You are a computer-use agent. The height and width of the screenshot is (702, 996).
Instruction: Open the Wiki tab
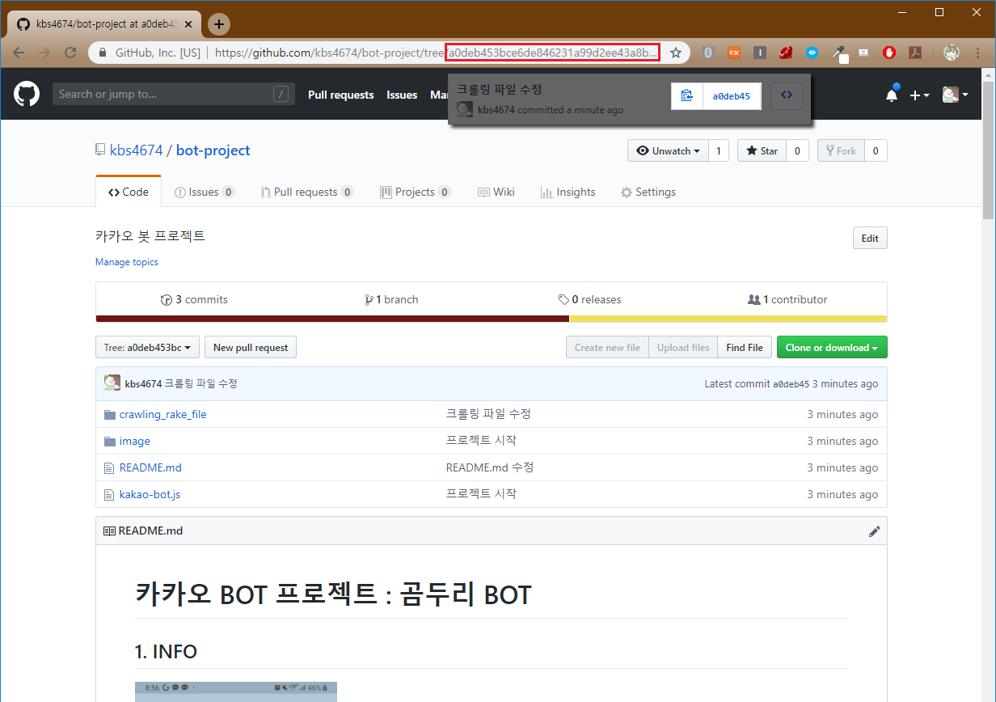(x=496, y=192)
